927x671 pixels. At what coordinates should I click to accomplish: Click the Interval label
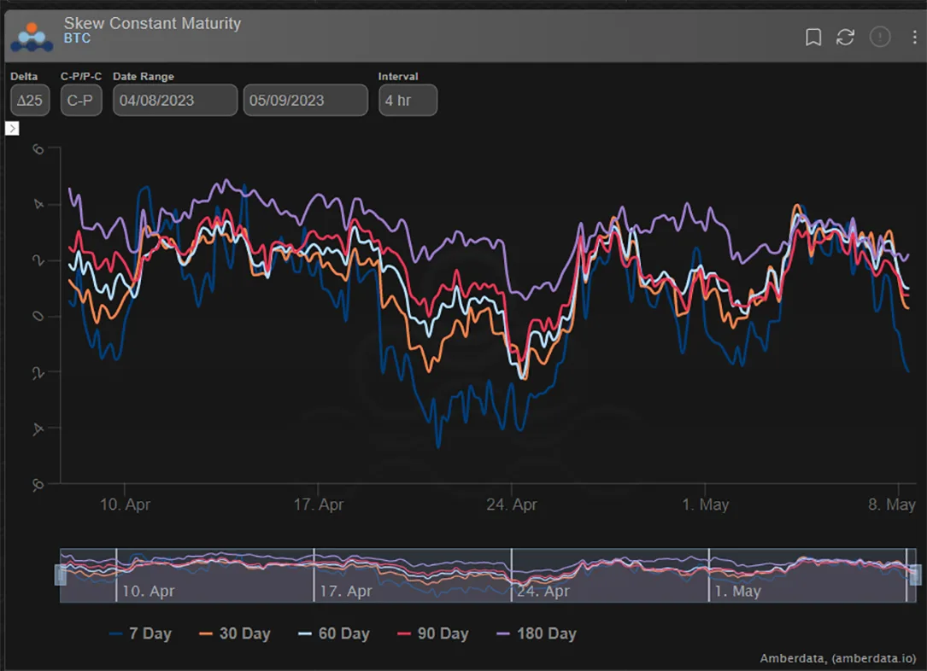[x=398, y=76]
